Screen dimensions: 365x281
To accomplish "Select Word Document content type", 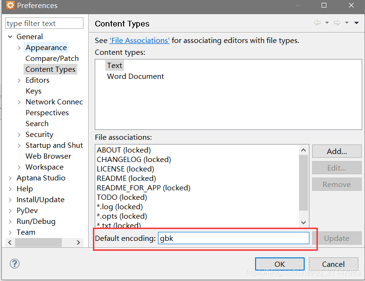I will pos(135,76).
